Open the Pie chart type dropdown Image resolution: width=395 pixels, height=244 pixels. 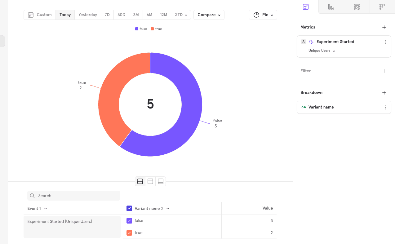pyautogui.click(x=263, y=15)
